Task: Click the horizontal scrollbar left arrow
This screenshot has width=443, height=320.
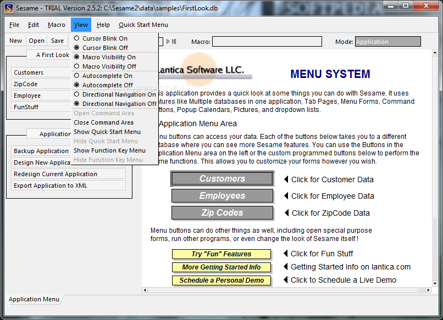Action: click(145, 290)
